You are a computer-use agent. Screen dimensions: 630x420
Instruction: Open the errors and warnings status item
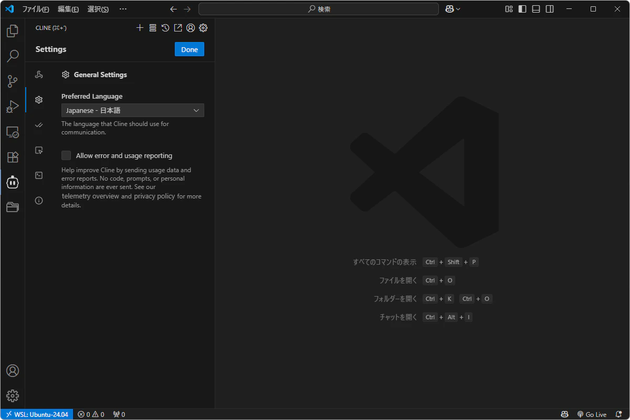(91, 414)
